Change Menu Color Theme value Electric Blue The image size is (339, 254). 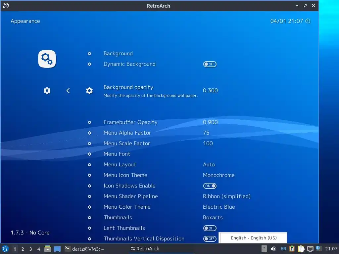(x=219, y=207)
